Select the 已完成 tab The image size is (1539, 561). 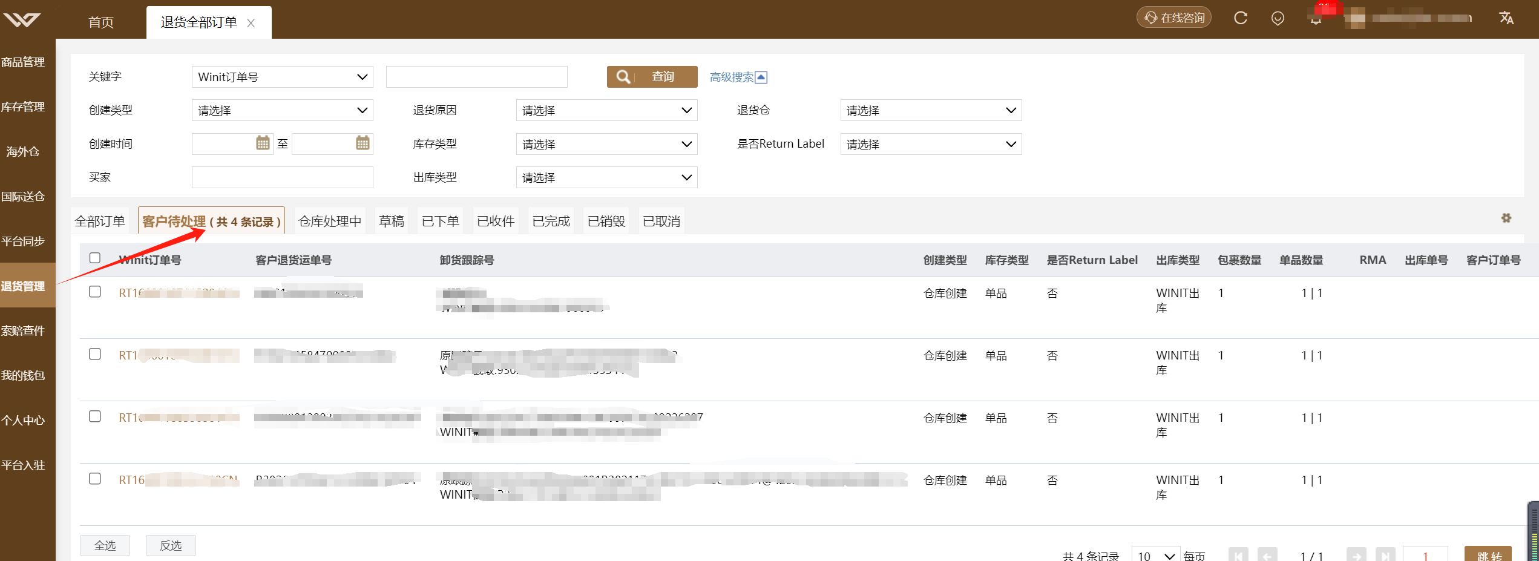coord(551,221)
